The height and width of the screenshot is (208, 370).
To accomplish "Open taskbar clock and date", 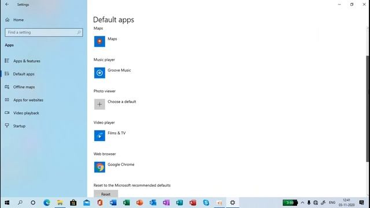I will [x=346, y=203].
